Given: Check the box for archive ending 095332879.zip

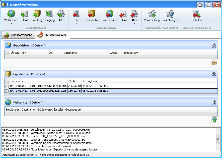Looking at the screenshot, I should pos(7,91).
